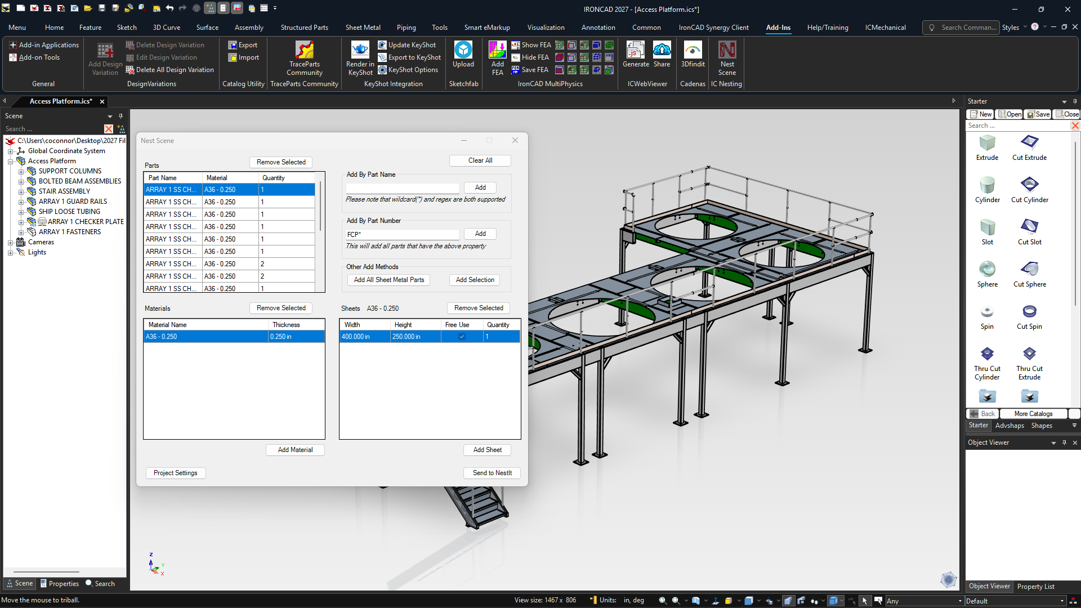This screenshot has width=1081, height=608.
Task: Click Add Selection button
Action: click(x=475, y=280)
